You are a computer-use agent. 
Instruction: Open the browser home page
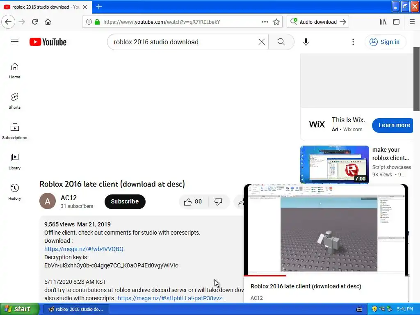click(48, 22)
